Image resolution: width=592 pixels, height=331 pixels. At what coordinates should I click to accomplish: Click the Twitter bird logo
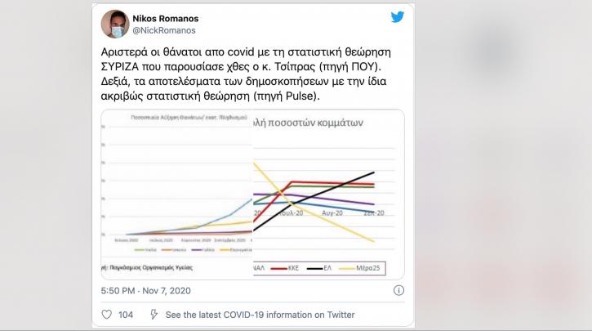point(397,17)
